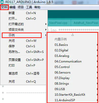Viewport: 99px width, 103px height.
Task: Expand the 07.Display examples
Action: click(x=72, y=78)
